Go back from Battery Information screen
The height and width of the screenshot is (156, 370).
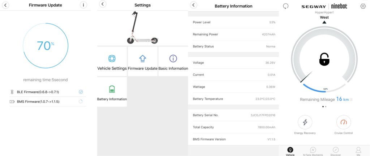coord(194,5)
